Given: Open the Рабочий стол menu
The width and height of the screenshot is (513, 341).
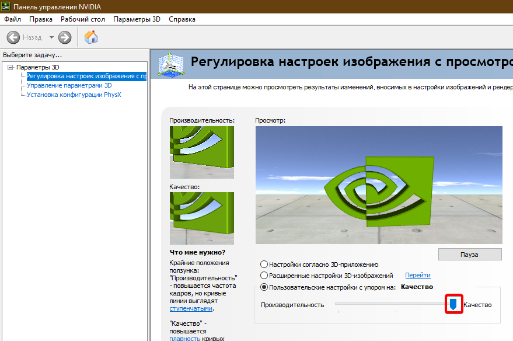Looking at the screenshot, I should tap(83, 19).
